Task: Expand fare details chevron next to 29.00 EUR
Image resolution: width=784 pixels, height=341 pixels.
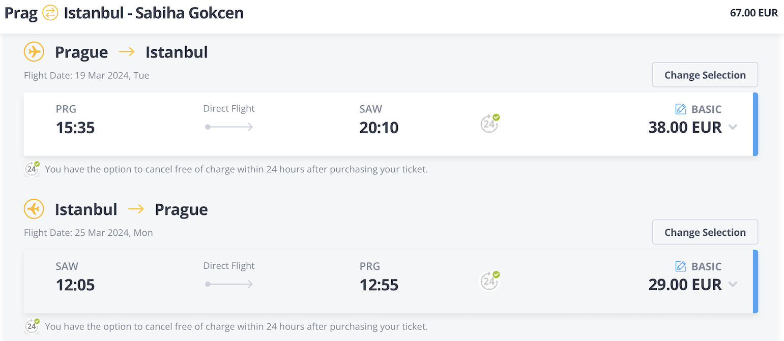Action: 733,285
